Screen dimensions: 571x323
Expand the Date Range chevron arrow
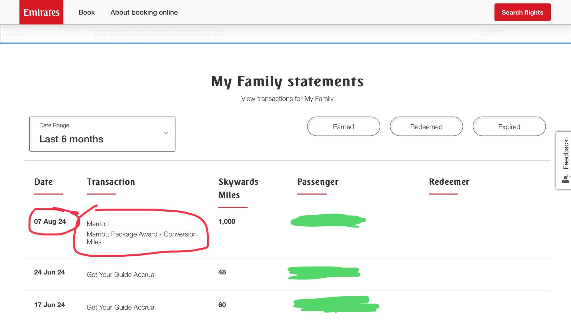pyautogui.click(x=165, y=133)
